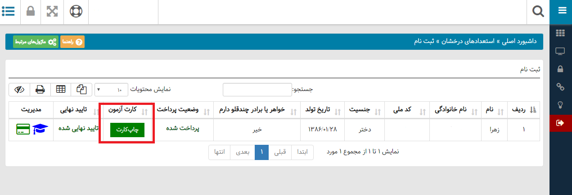Image resolution: width=572 pixels, height=195 pixels.
Task: Sort by نام خانوادگی column header
Action: pos(455,110)
